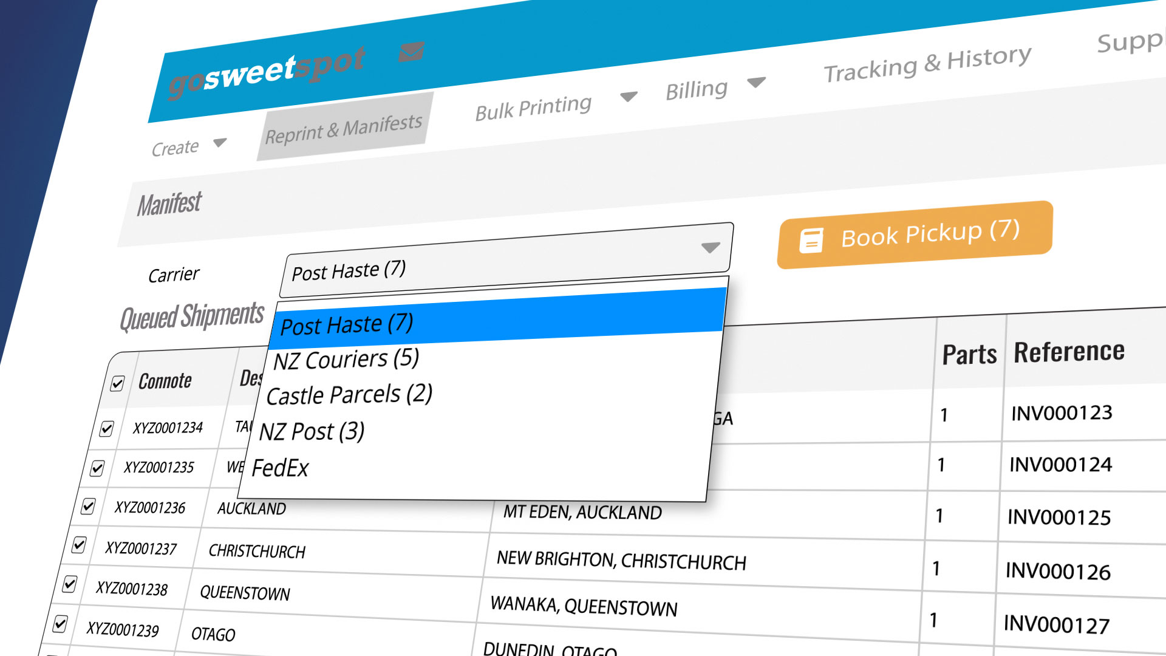This screenshot has height=656, width=1166.
Task: Uncheck the XYZ0001235 shipment checkbox
Action: tap(97, 468)
